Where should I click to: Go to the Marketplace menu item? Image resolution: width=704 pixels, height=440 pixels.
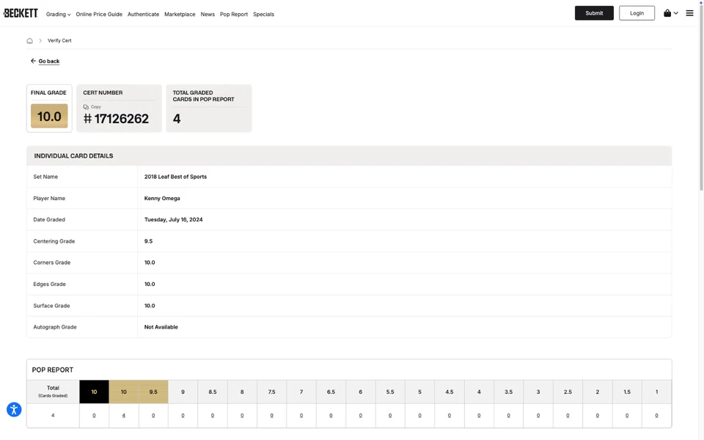(180, 14)
